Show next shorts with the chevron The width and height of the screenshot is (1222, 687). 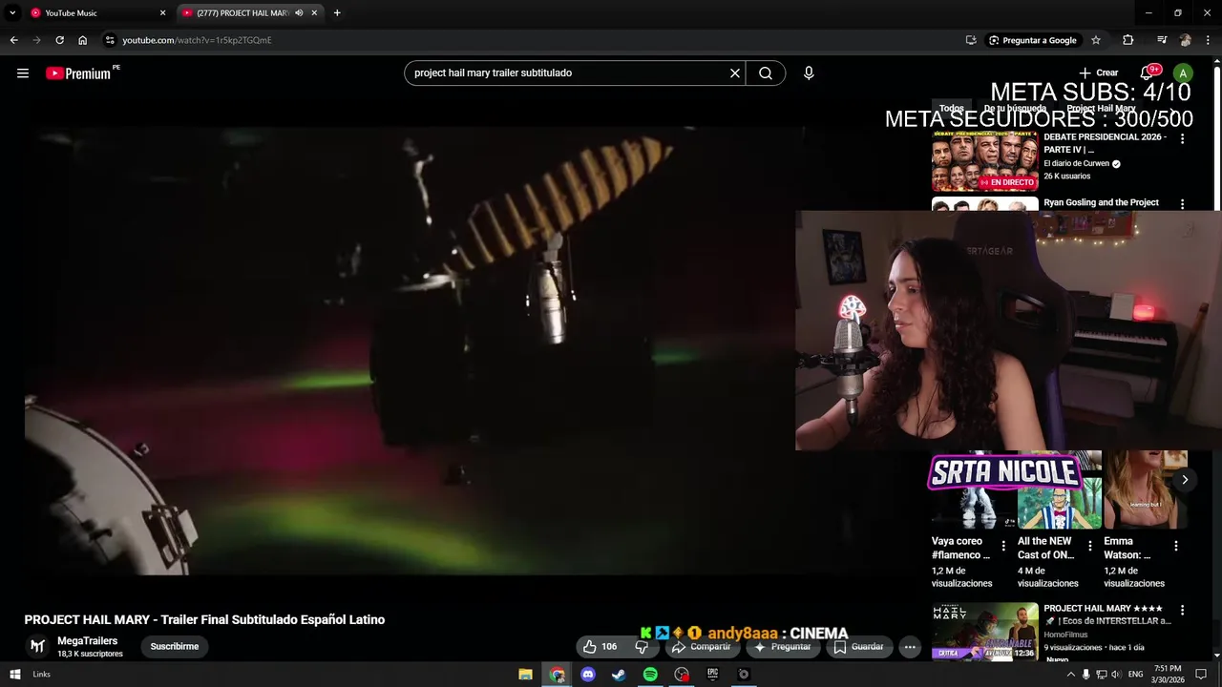[x=1185, y=480]
